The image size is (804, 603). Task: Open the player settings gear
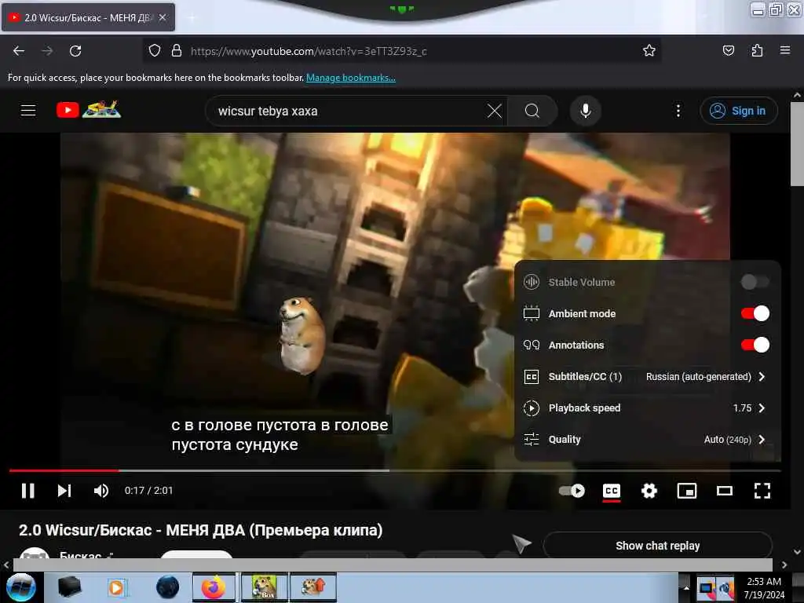(649, 491)
